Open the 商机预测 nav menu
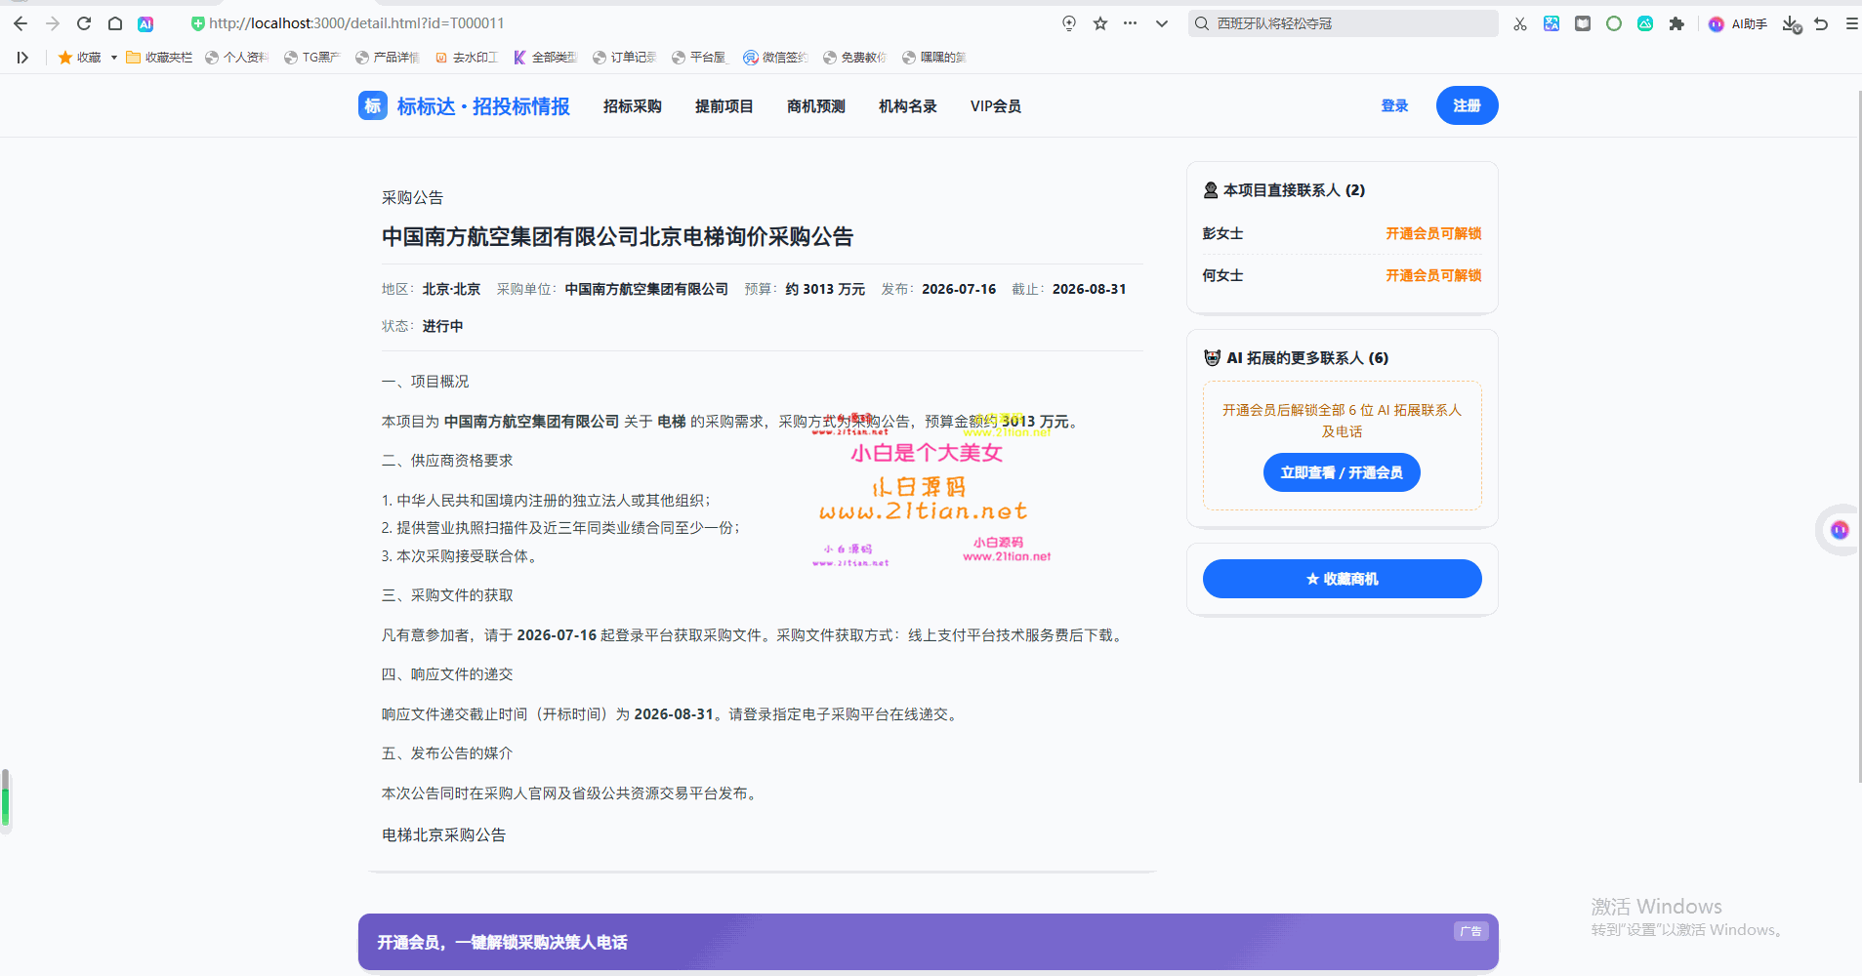The height and width of the screenshot is (976, 1862). (816, 106)
